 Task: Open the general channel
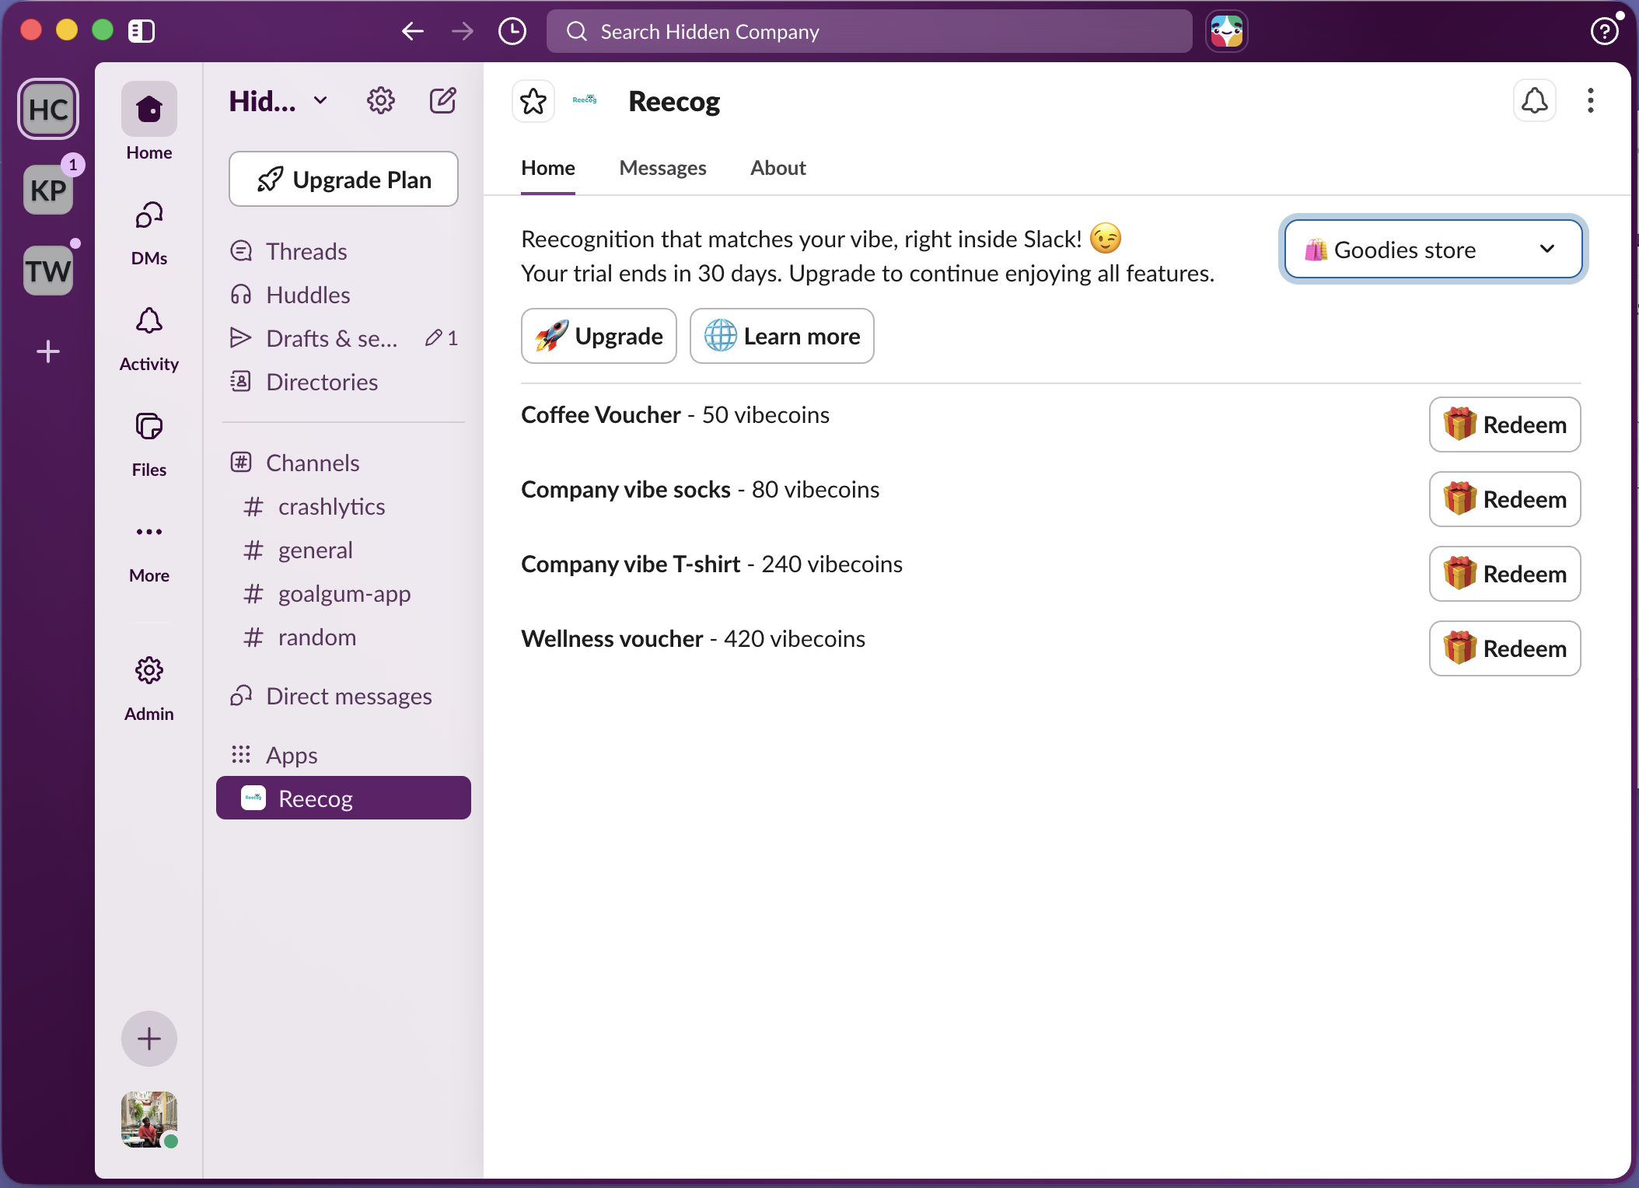click(344, 550)
